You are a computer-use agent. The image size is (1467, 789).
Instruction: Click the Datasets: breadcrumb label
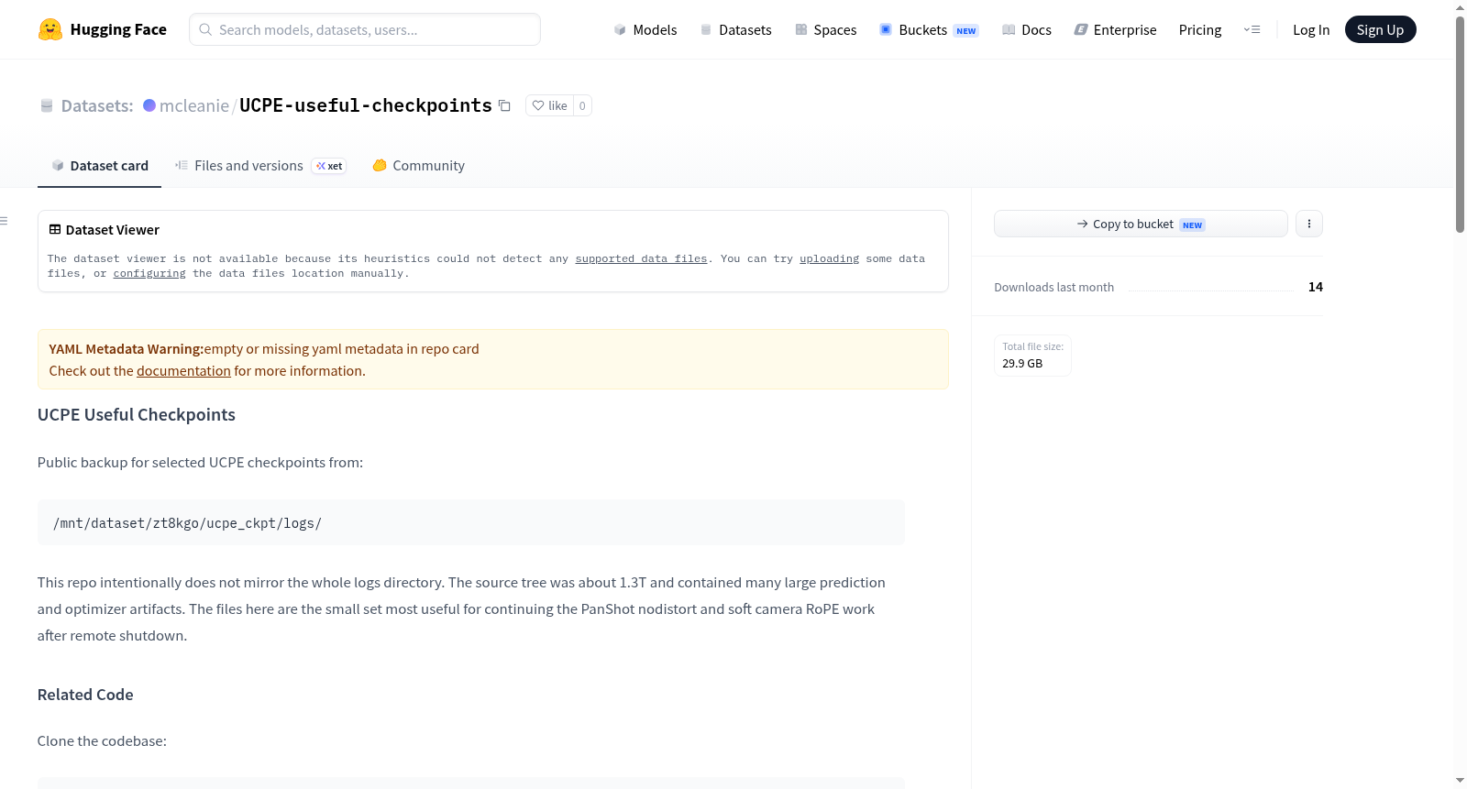(x=97, y=105)
